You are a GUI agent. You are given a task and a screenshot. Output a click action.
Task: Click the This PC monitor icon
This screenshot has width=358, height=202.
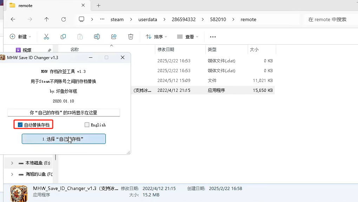point(82,19)
